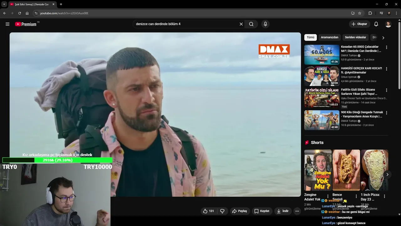401x226 pixels.
Task: Install app icon in the address bar
Action: (353, 13)
